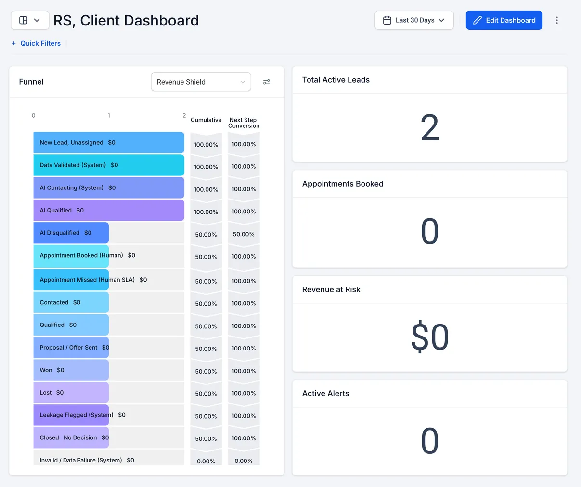Click the AI Qualified funnel bar
Viewport: 581px width, 487px height.
coord(109,211)
